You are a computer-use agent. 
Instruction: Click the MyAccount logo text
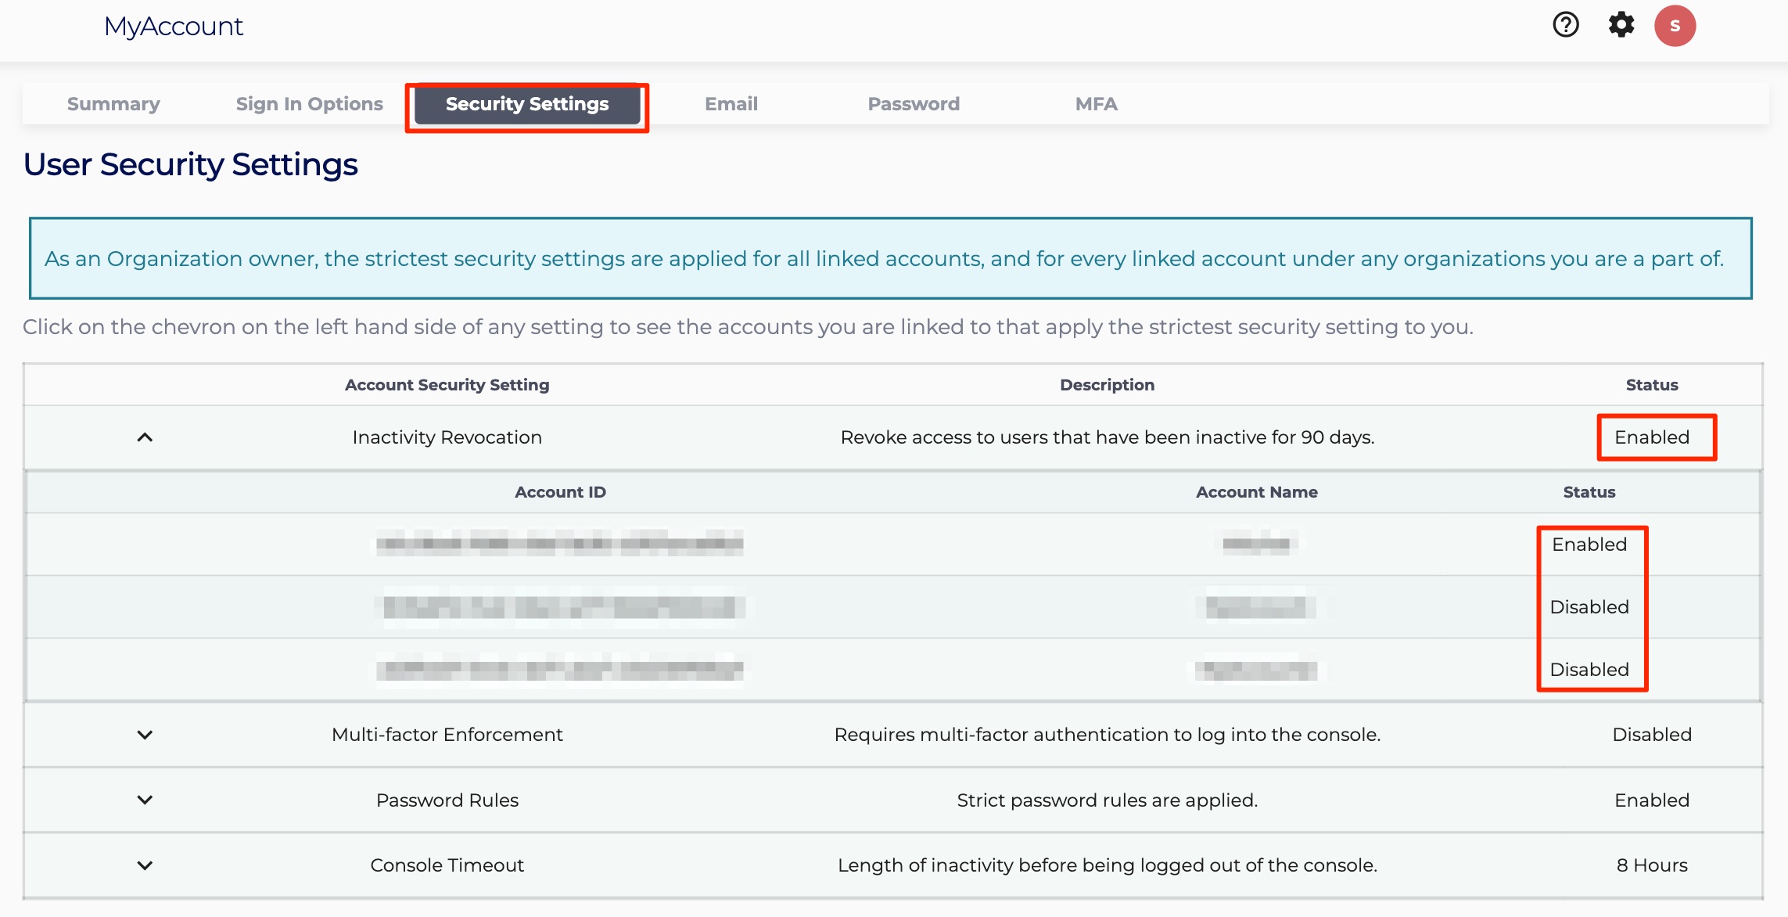(174, 27)
